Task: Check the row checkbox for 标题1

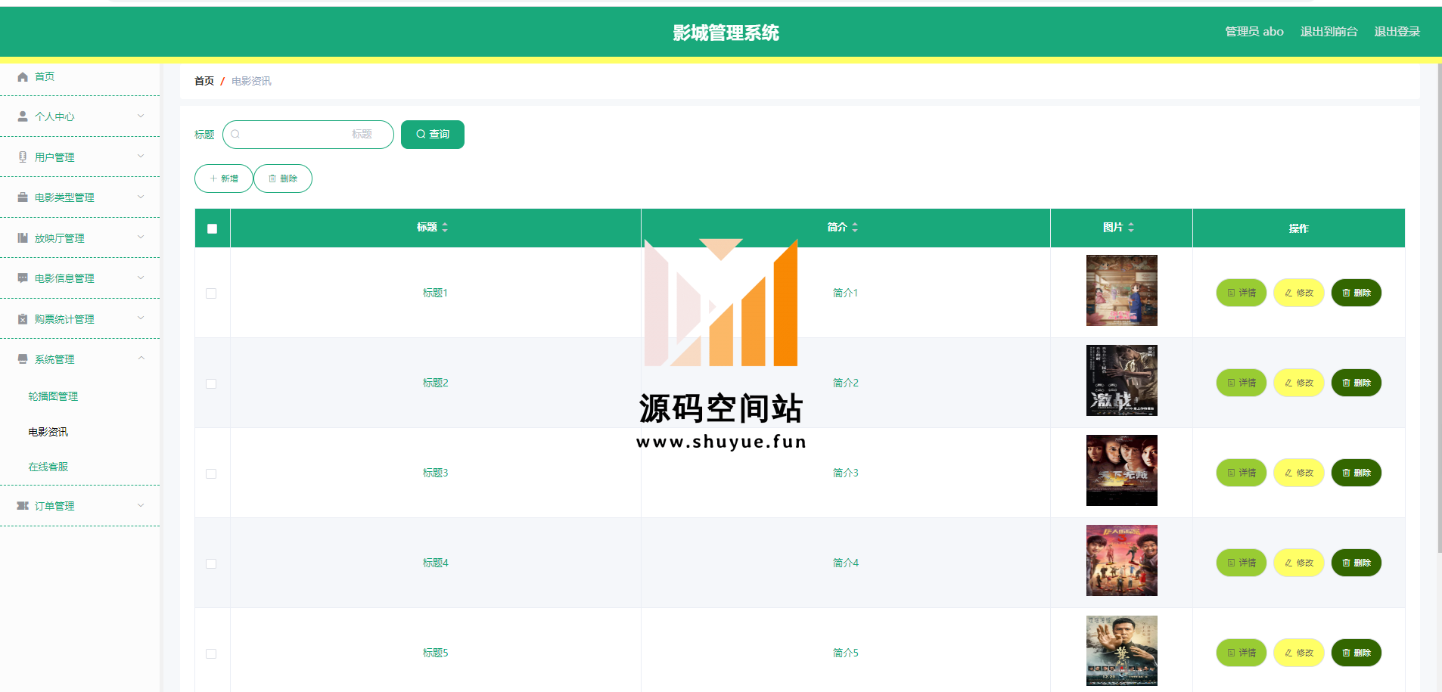Action: point(211,293)
